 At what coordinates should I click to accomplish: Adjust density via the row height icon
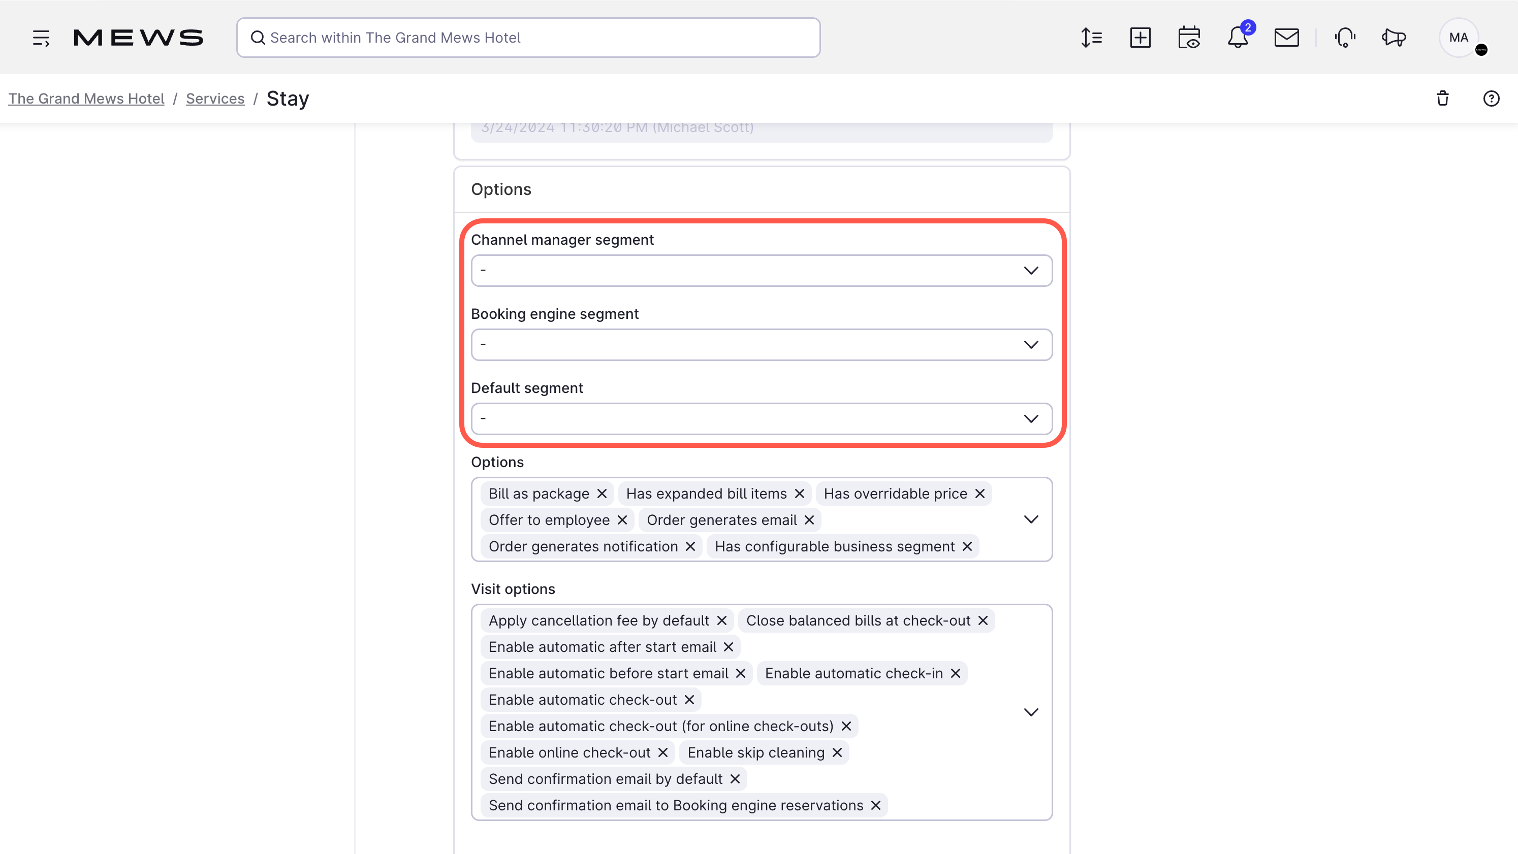pos(1091,37)
